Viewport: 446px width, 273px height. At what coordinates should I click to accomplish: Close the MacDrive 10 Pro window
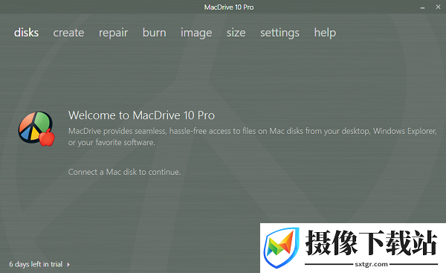point(438,7)
